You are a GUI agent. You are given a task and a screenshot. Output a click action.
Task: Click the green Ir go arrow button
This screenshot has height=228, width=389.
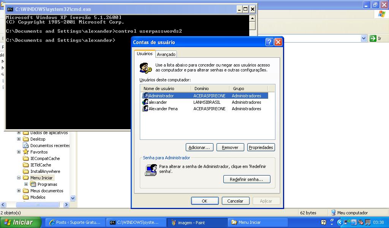(373, 38)
